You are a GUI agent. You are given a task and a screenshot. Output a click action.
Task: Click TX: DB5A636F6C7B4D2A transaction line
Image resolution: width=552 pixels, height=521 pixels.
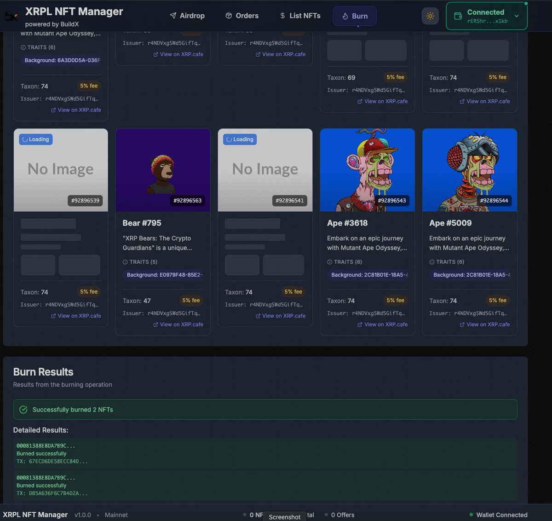pos(52,493)
